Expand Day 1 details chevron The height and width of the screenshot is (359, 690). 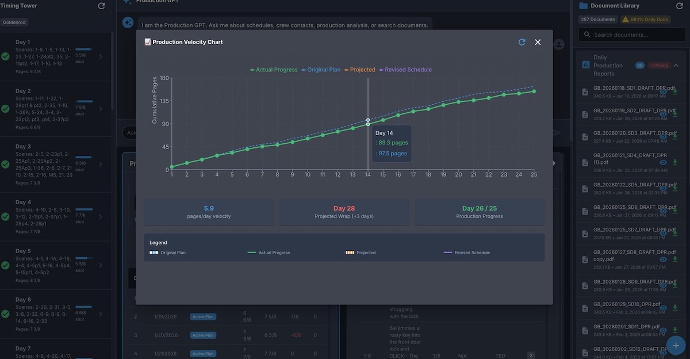[x=101, y=56]
